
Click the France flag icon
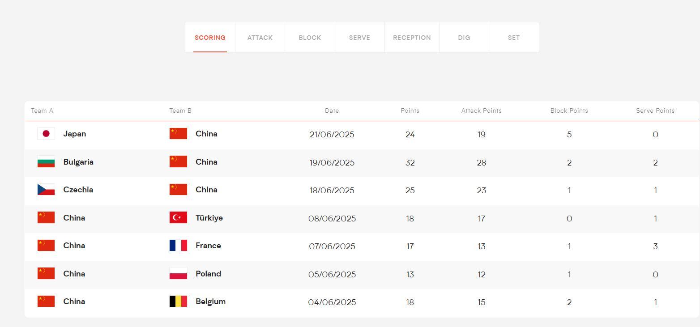click(x=178, y=246)
